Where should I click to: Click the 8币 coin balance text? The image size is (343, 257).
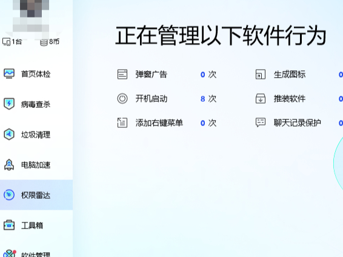point(55,42)
